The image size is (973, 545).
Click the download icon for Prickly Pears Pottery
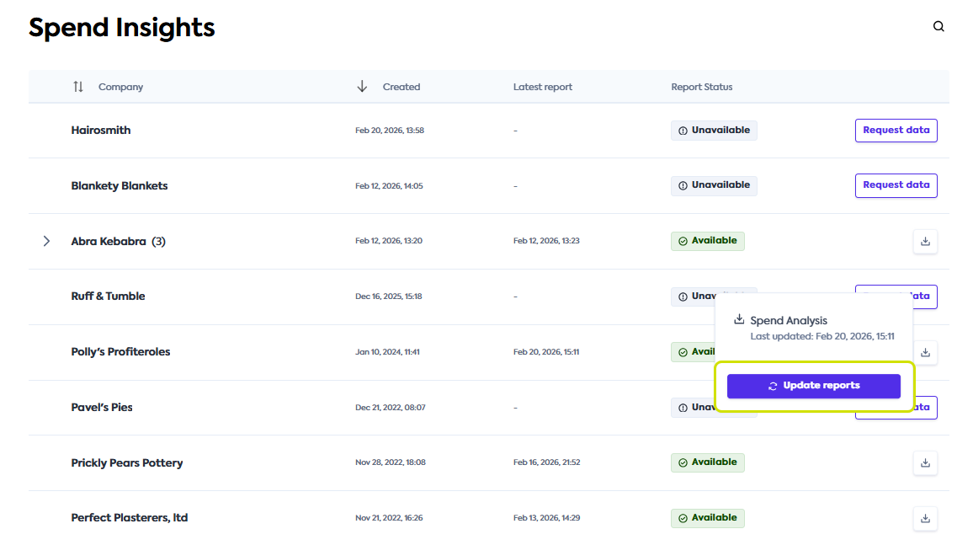(x=925, y=462)
